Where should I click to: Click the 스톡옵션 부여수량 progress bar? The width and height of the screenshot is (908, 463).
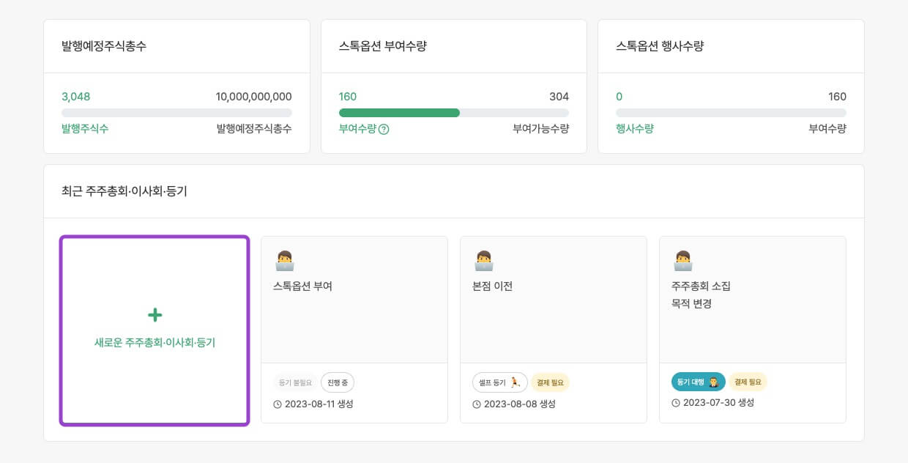453,113
